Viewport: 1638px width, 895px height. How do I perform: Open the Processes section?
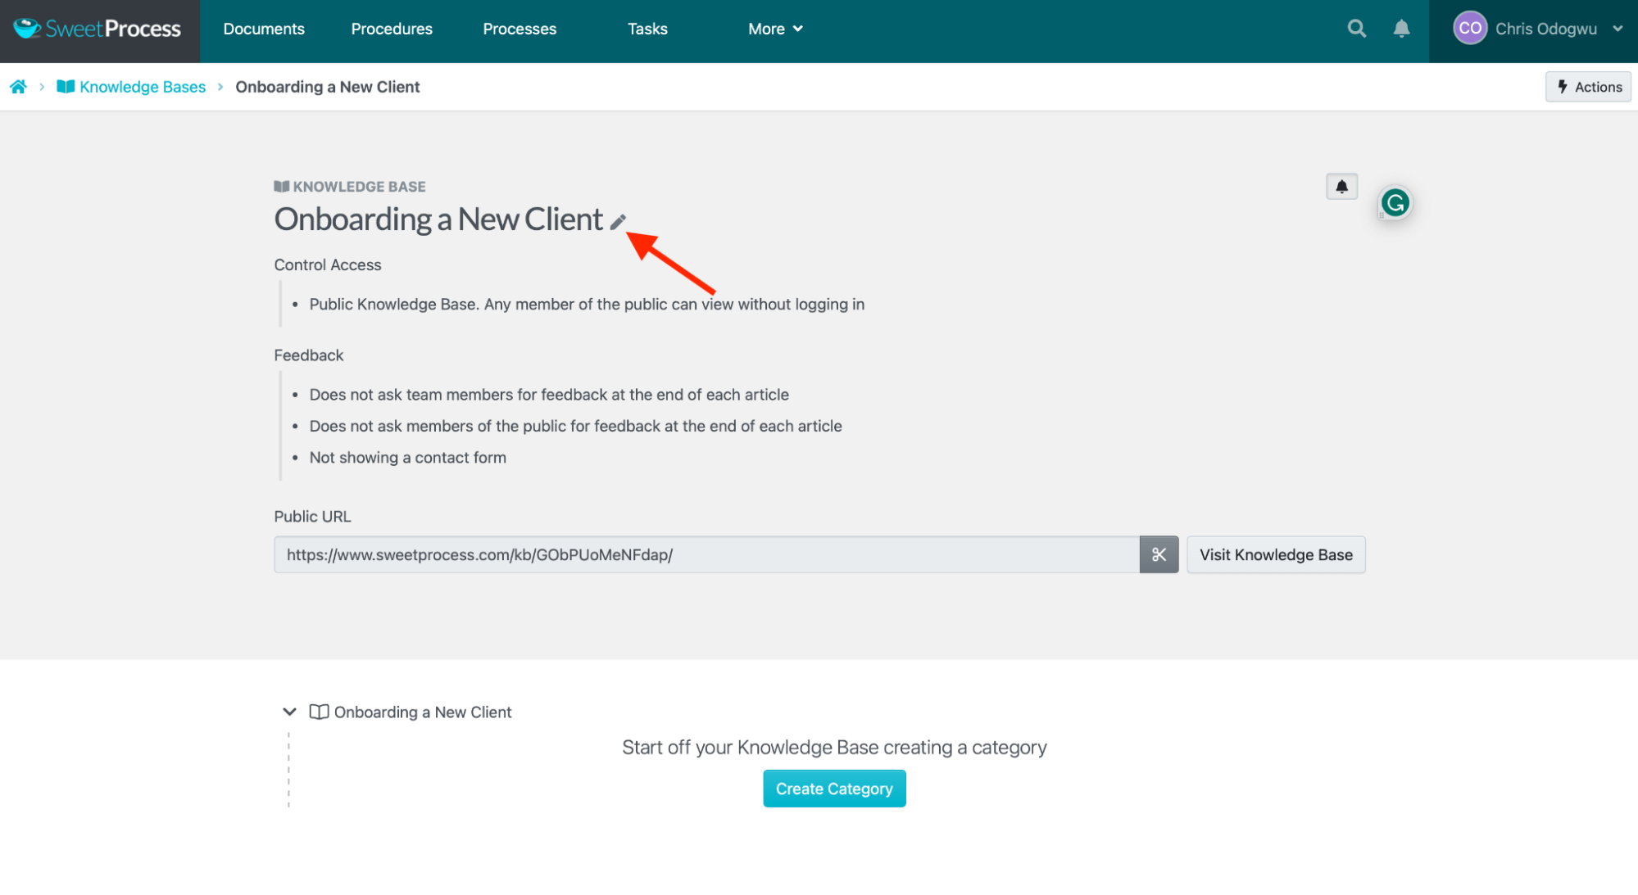tap(519, 29)
